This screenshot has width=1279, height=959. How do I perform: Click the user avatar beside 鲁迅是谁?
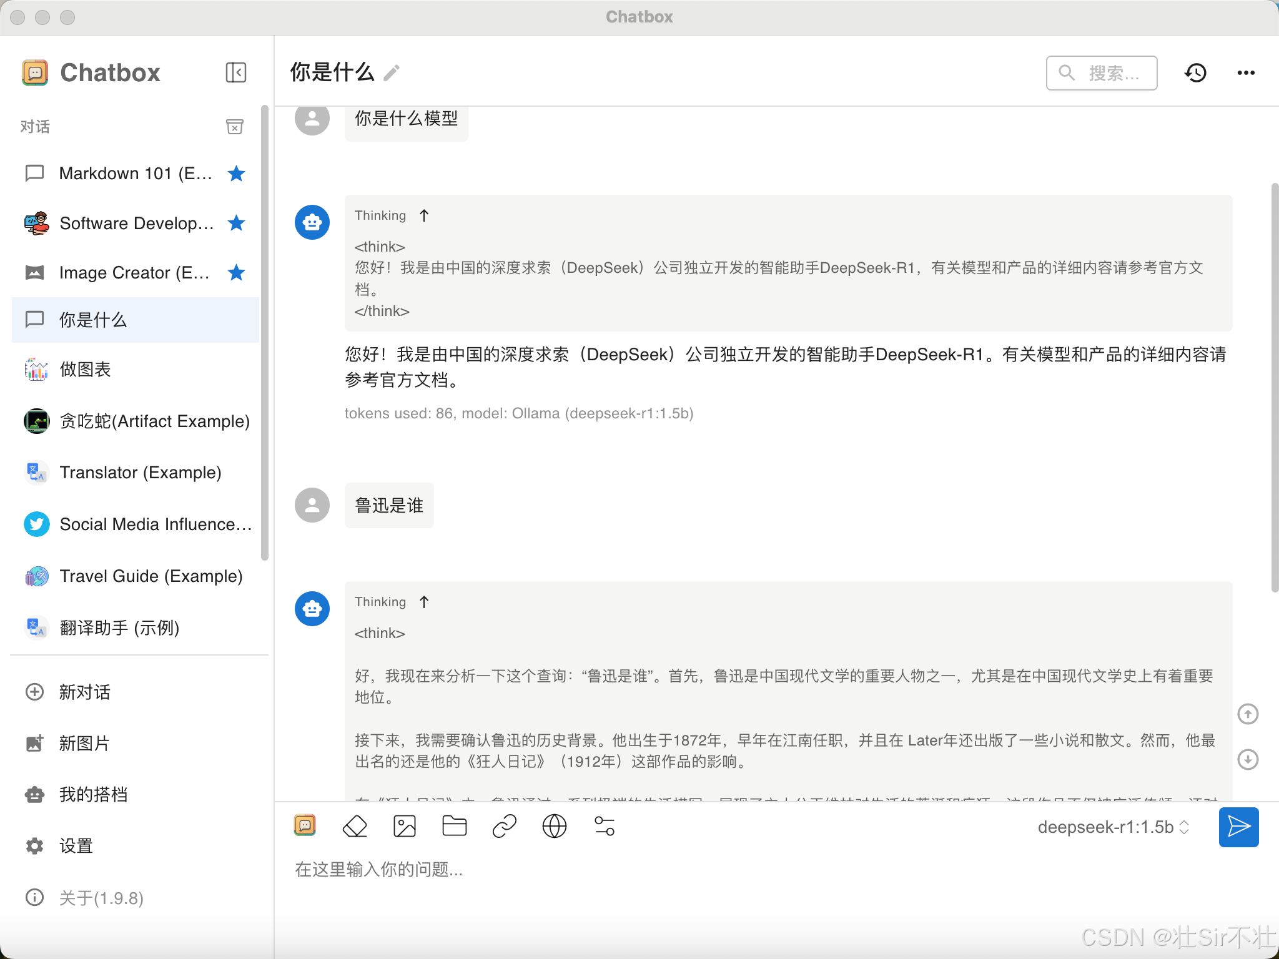(x=312, y=505)
